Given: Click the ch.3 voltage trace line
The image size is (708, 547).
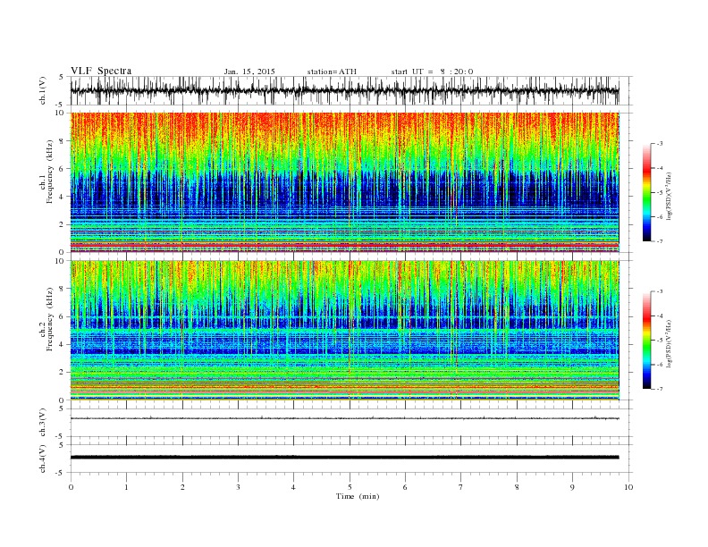Looking at the screenshot, I should [344, 418].
